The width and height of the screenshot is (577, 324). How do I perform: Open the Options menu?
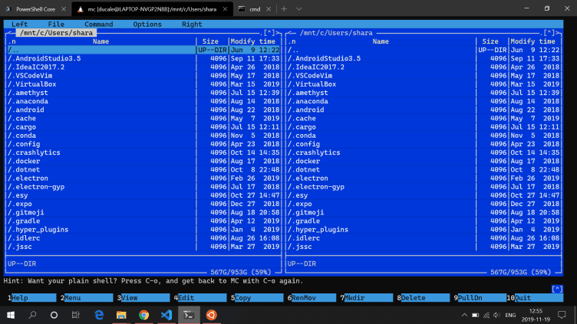coord(147,25)
